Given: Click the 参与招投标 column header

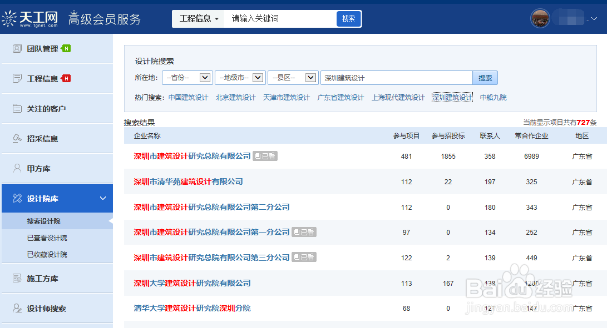Looking at the screenshot, I should (x=448, y=135).
